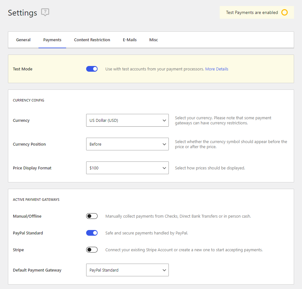Open the help icon beside Settings
Viewport: 302px width, 289px height.
pyautogui.click(x=45, y=12)
